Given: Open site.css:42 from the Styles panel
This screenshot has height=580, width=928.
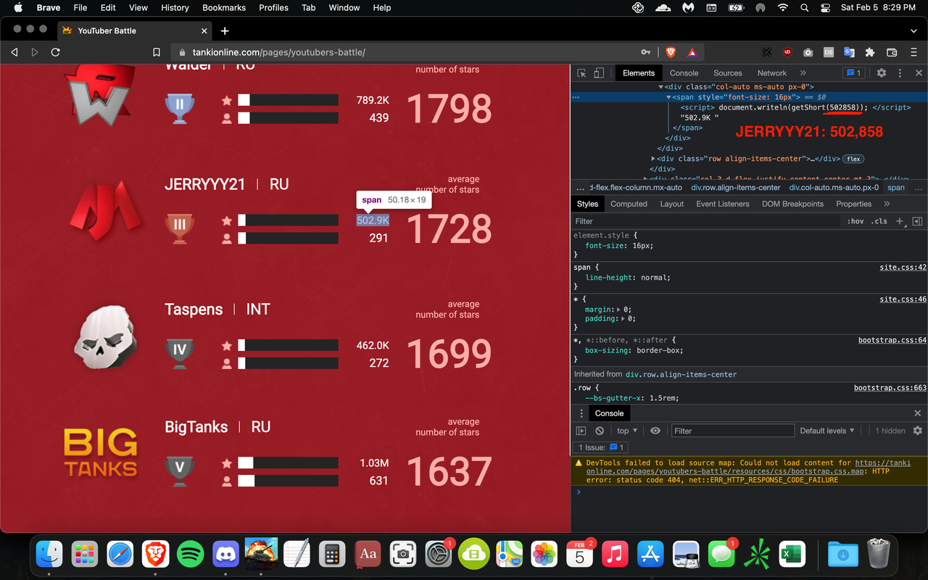Looking at the screenshot, I should click(x=902, y=267).
